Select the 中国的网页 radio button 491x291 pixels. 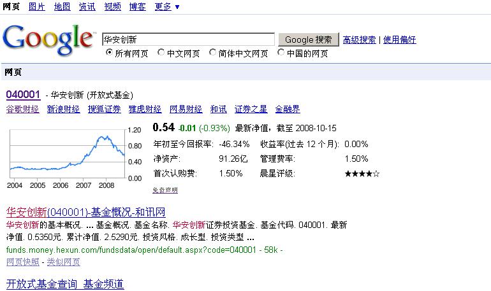point(281,52)
